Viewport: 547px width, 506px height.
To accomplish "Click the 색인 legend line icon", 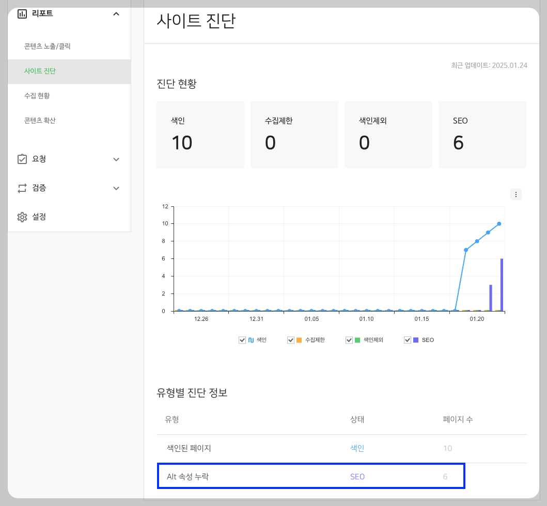I will coord(251,339).
